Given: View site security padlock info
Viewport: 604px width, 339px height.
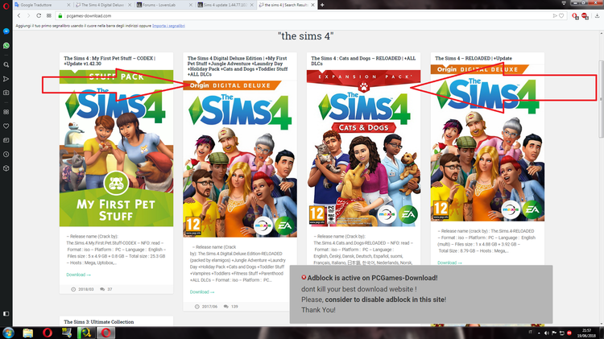Looking at the screenshot, I should click(x=60, y=16).
